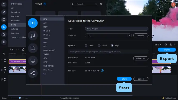Select the Save for TV monitor icon
The height and width of the screenshot is (100, 178).
33,60
